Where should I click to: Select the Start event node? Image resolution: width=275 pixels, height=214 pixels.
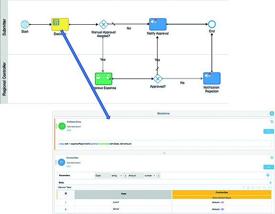point(25,24)
